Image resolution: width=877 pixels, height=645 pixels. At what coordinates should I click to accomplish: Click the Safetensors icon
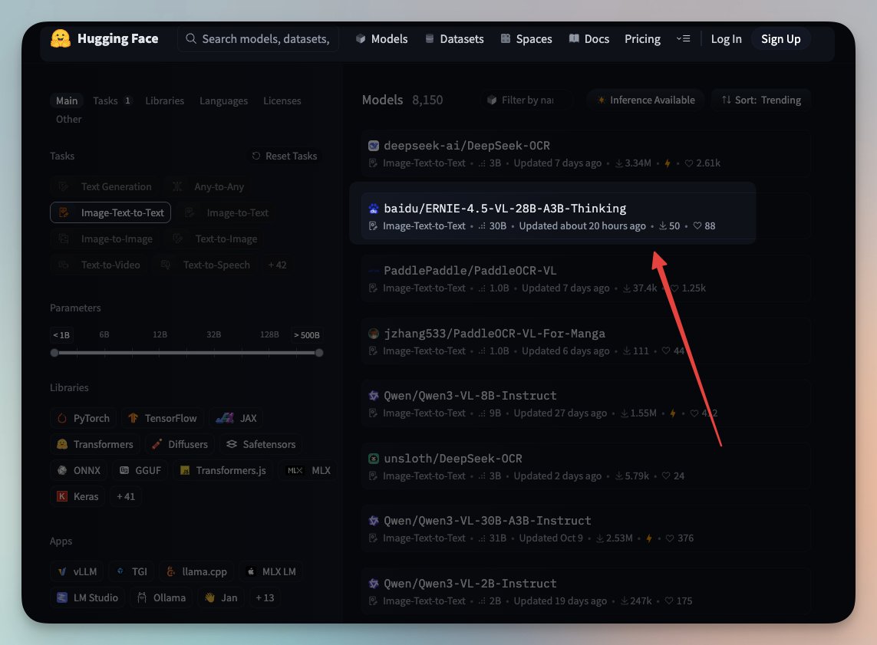pyautogui.click(x=231, y=444)
